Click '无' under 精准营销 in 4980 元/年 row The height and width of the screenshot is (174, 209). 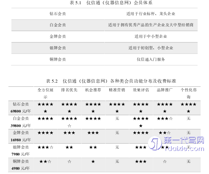tap(117, 161)
